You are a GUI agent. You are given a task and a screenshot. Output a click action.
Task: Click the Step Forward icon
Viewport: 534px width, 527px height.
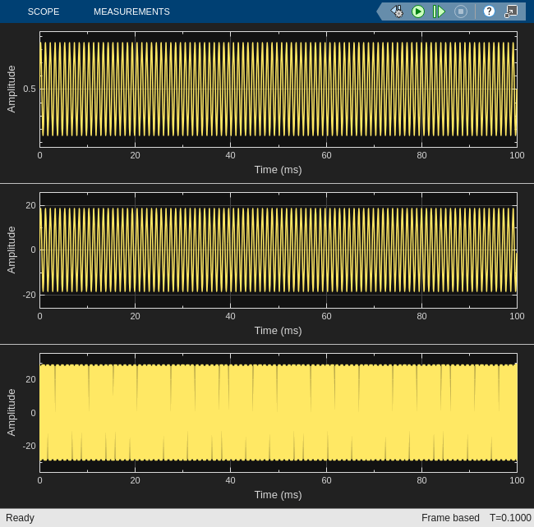(440, 11)
